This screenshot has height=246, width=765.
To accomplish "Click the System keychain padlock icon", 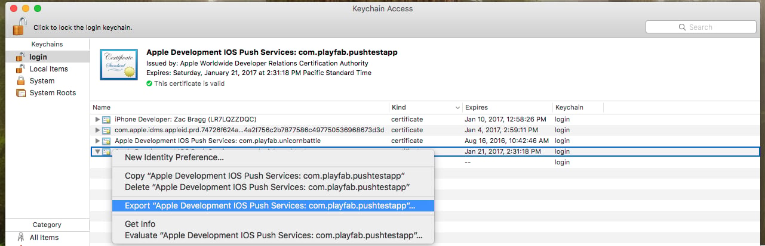I will (21, 80).
